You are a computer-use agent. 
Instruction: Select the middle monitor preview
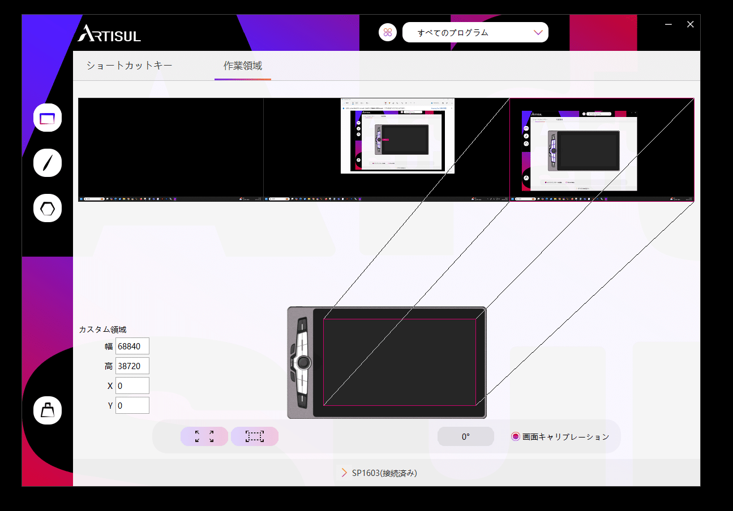click(386, 150)
